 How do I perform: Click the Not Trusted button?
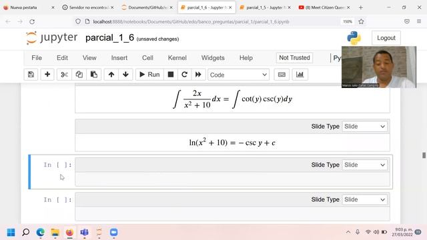294,58
